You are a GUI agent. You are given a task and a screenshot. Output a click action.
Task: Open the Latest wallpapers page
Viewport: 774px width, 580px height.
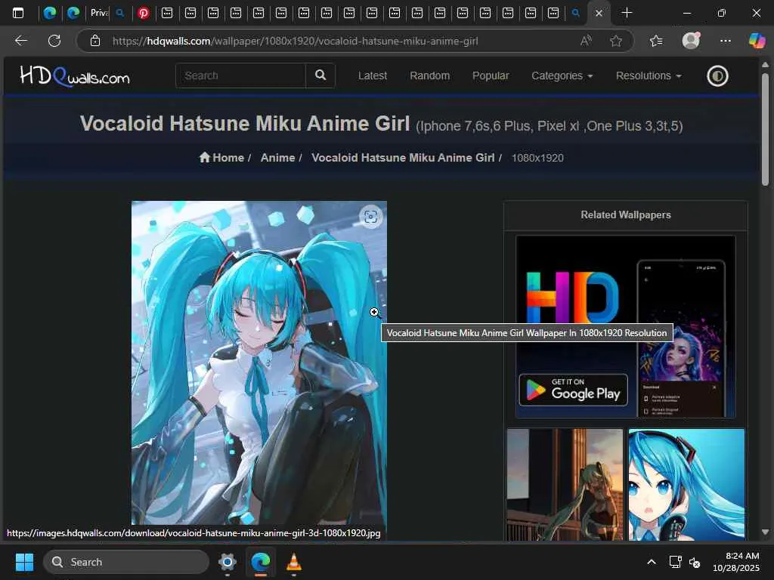[x=372, y=76]
